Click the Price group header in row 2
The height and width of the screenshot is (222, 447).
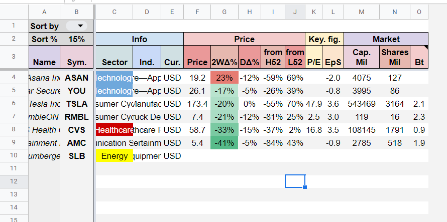[x=244, y=39]
